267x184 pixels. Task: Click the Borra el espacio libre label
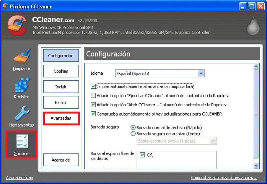point(112,156)
